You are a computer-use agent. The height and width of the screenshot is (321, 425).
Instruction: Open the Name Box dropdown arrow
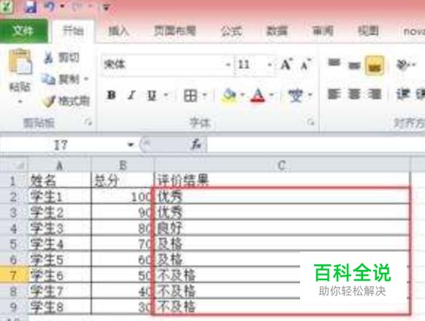131,145
